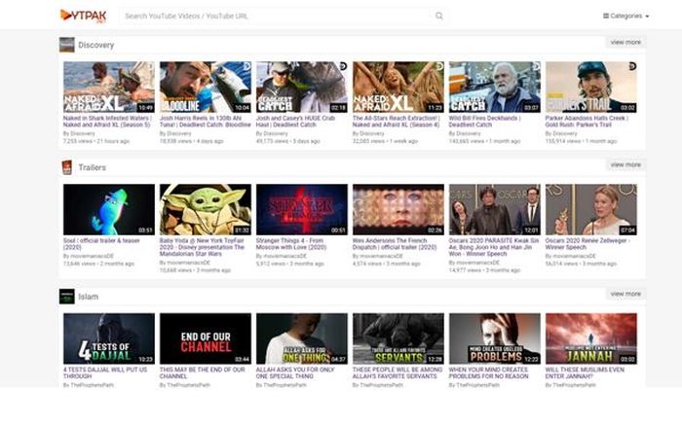Open Soul official trailer thumbnail
This screenshot has height=425, width=682.
pos(108,209)
